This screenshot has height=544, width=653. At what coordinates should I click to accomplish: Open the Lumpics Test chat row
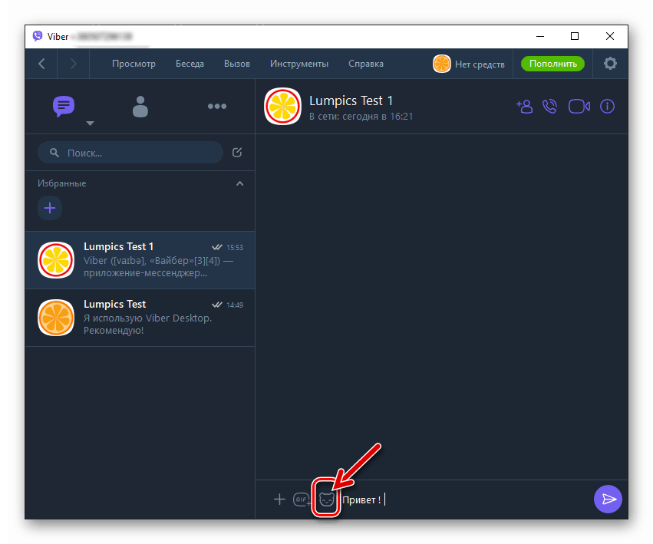(x=140, y=318)
